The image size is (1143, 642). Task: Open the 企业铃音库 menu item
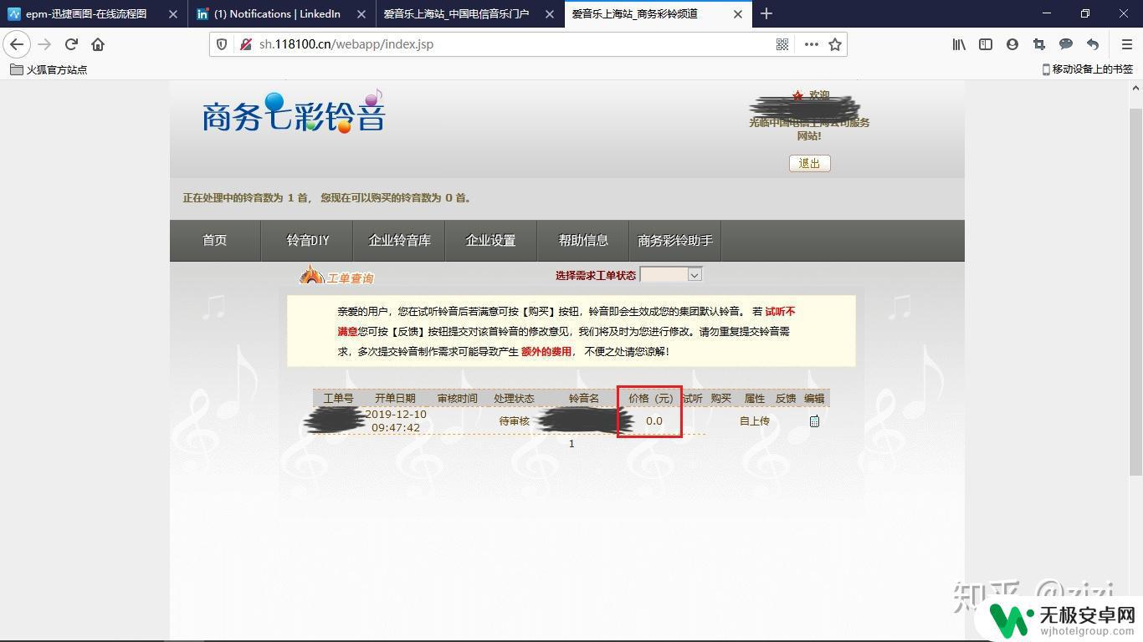(400, 241)
